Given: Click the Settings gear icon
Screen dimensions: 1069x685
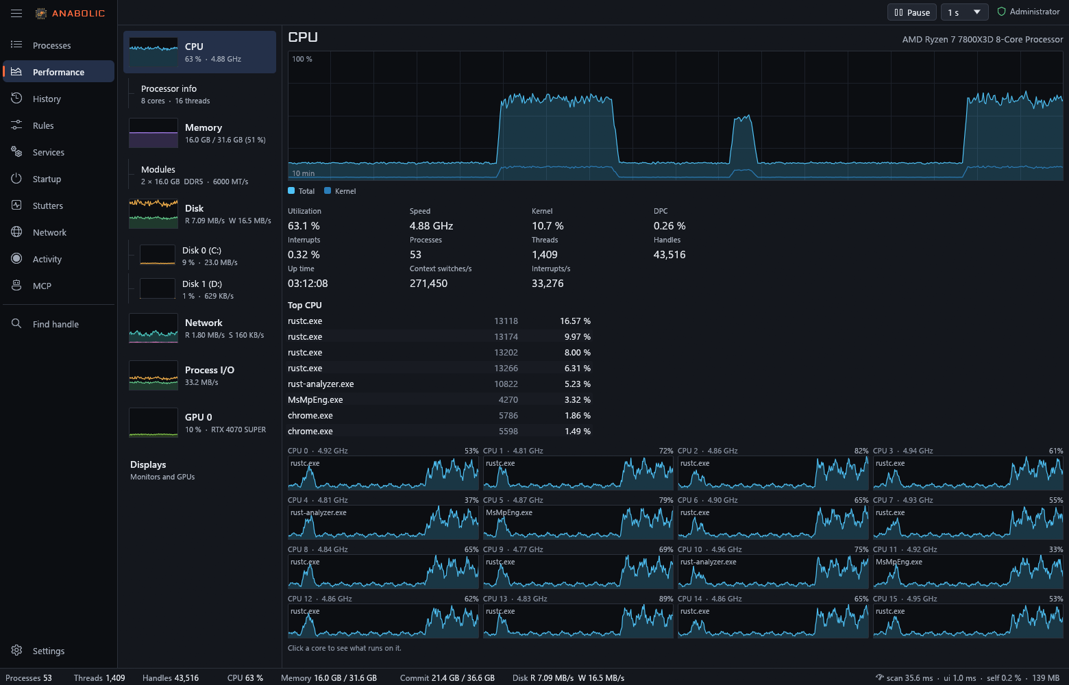Looking at the screenshot, I should coord(16,650).
